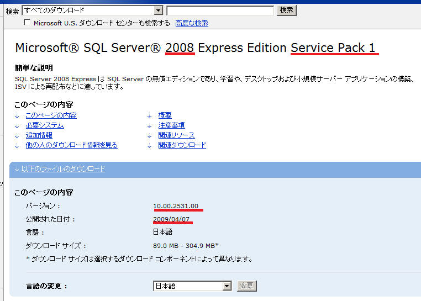Screen dimensions: 421x301
Task: Click the 簡単な説明 heading
Action: pos(34,68)
